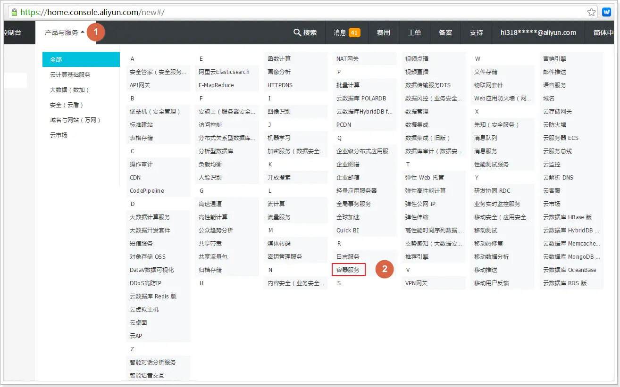
Task: Open 日志服务 product link
Action: pyautogui.click(x=348, y=257)
